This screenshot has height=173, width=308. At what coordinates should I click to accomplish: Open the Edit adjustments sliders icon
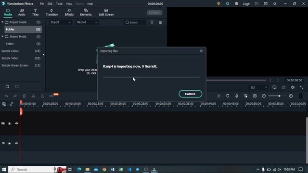[42, 96]
